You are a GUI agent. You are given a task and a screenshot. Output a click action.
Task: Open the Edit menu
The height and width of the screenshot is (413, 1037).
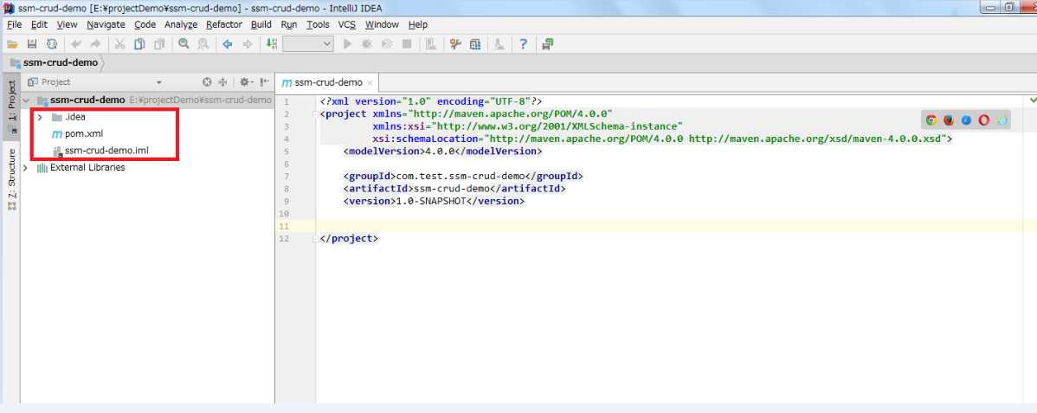[x=39, y=24]
